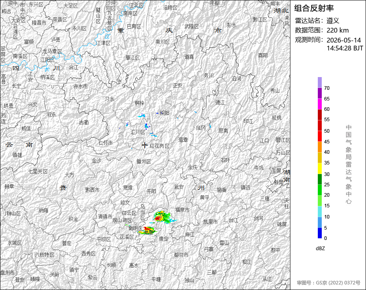Viewport: 366px width, 290px height.
Task: Click the red 50 dBZ legend color
Action: coord(320,126)
